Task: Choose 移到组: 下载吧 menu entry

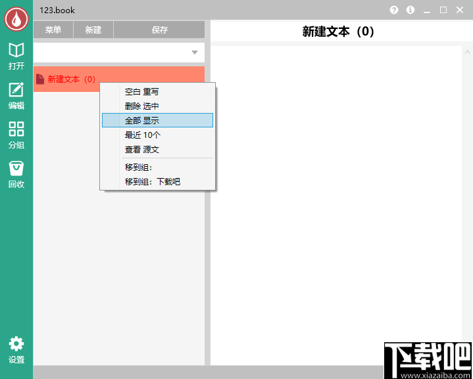Action: [157, 182]
